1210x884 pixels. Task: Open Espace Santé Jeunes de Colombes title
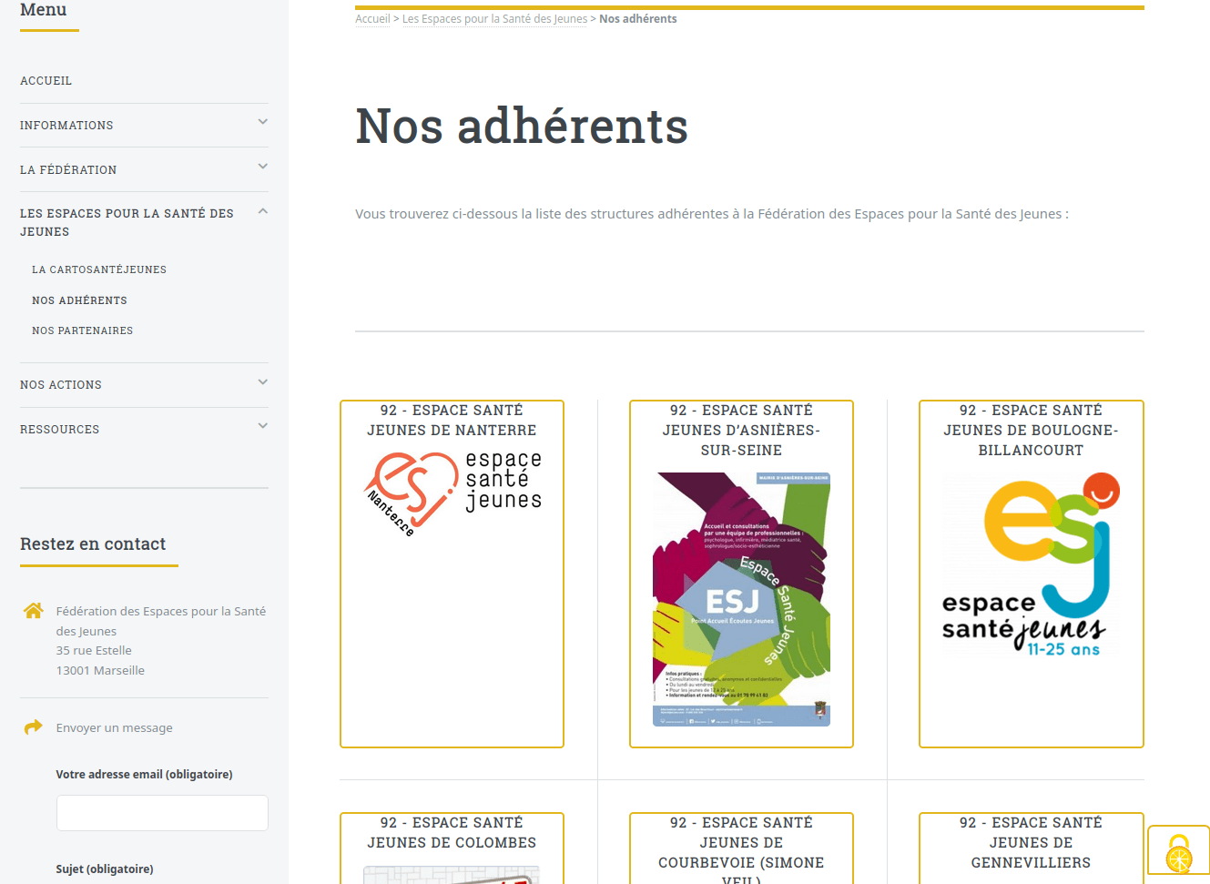pyautogui.click(x=452, y=832)
